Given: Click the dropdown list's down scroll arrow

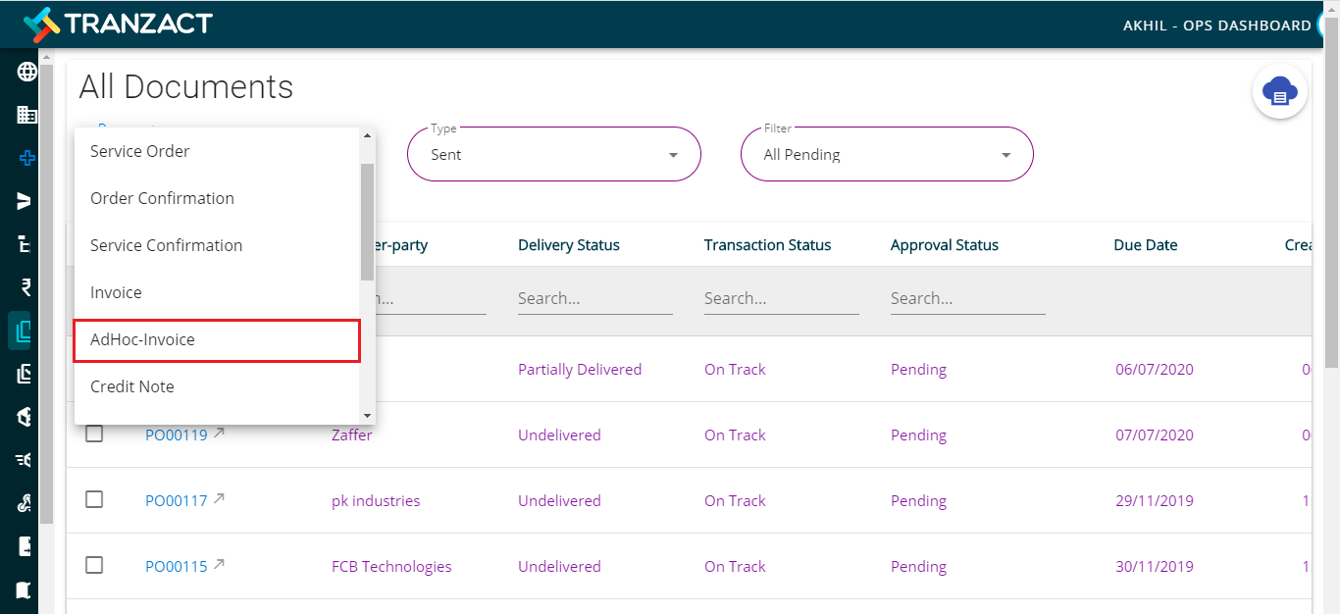Looking at the screenshot, I should click(367, 416).
